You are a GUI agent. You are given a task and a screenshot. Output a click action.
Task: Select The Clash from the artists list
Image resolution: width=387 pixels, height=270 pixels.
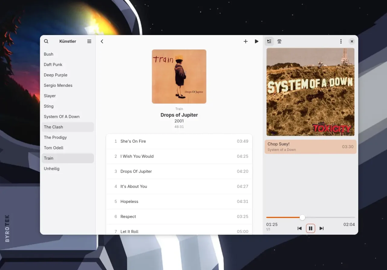coord(53,127)
